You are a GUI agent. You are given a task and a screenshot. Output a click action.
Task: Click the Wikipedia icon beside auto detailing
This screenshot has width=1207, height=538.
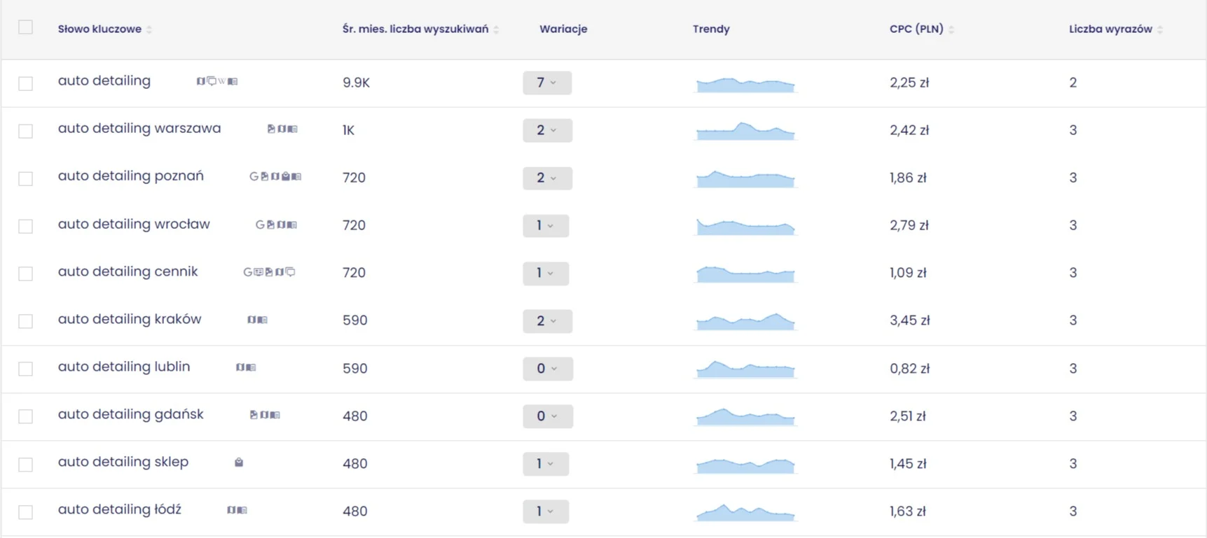(222, 81)
